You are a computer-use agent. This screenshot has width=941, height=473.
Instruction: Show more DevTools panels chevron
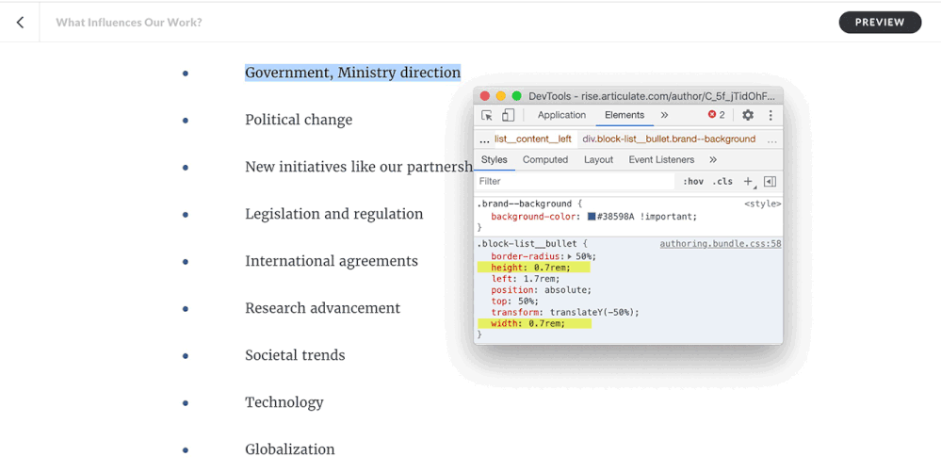coord(664,115)
